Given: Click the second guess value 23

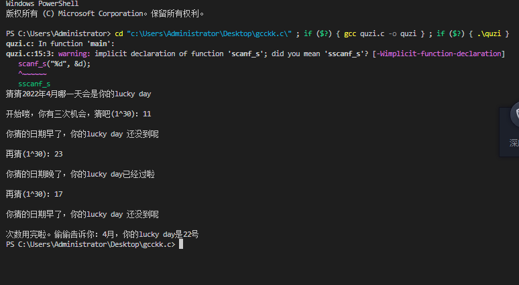Looking at the screenshot, I should coord(58,154).
